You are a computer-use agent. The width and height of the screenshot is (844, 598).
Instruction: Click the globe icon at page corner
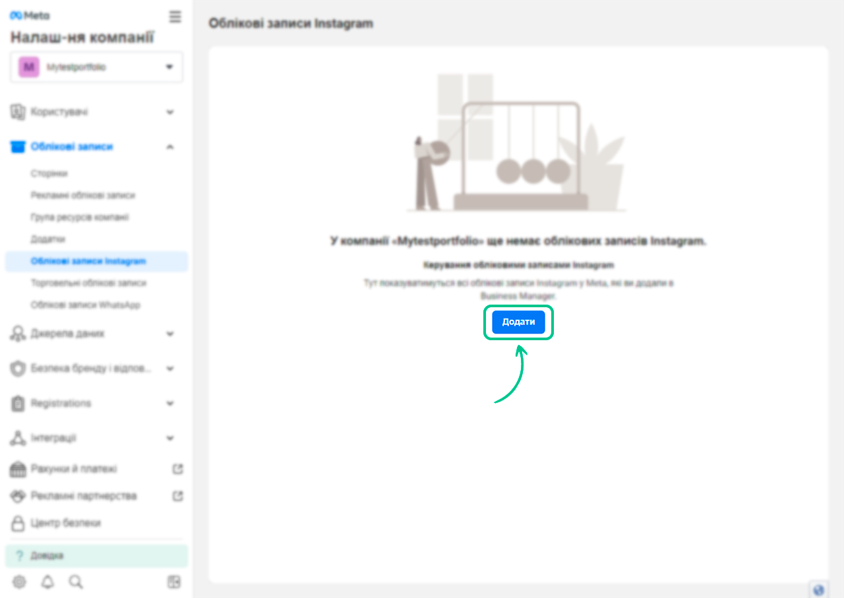click(x=818, y=590)
